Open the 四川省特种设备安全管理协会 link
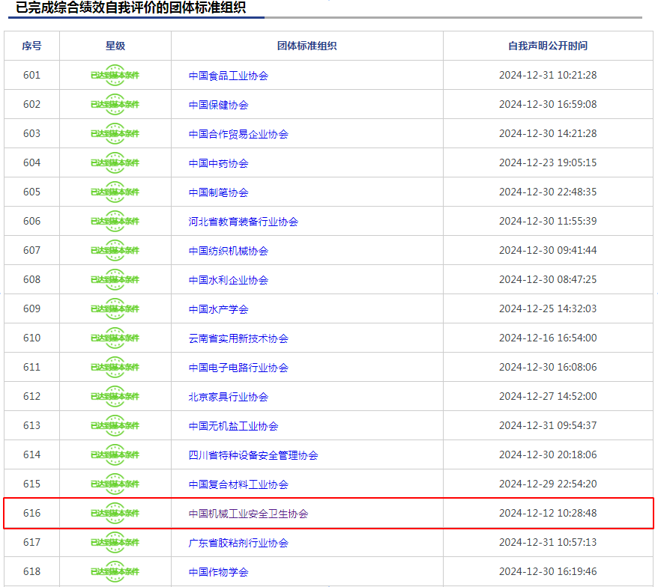 pyautogui.click(x=253, y=455)
